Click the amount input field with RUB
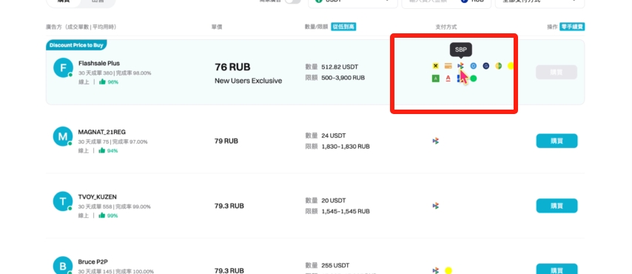 (x=446, y=2)
